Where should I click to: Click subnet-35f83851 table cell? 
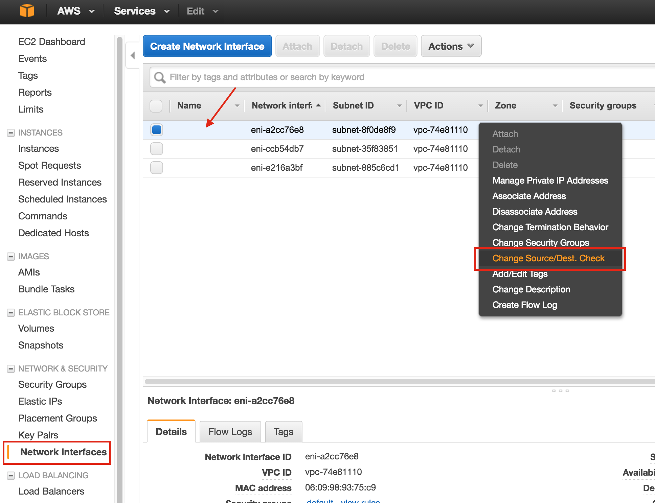point(365,149)
